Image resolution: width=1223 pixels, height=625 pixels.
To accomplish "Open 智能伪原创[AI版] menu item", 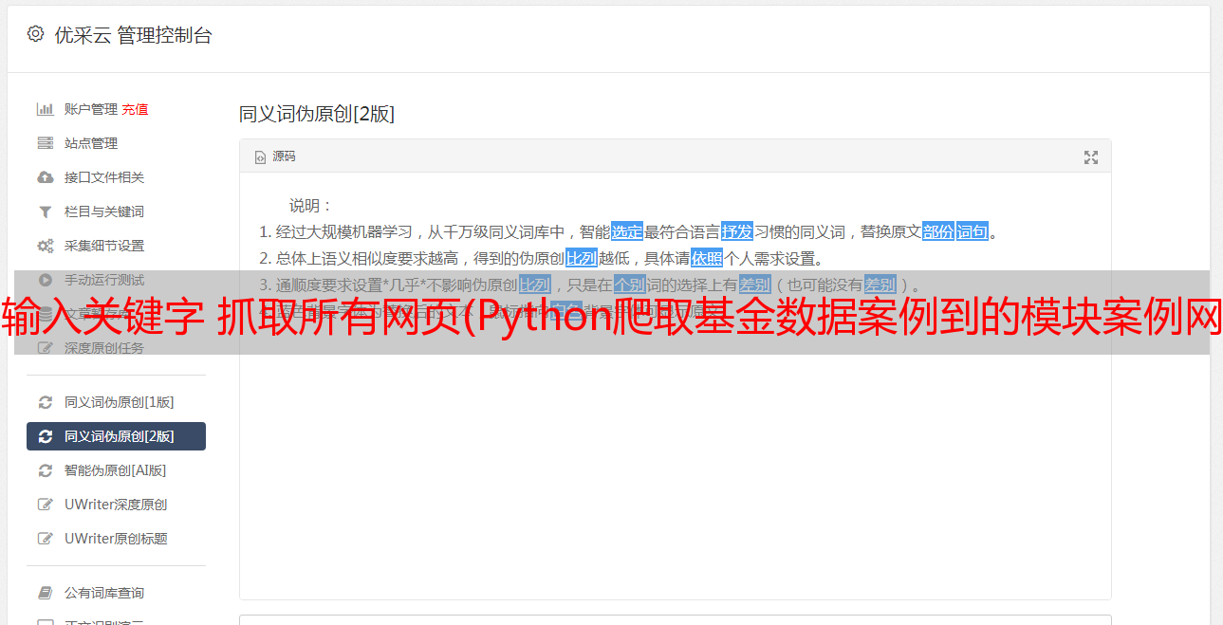I will (116, 470).
